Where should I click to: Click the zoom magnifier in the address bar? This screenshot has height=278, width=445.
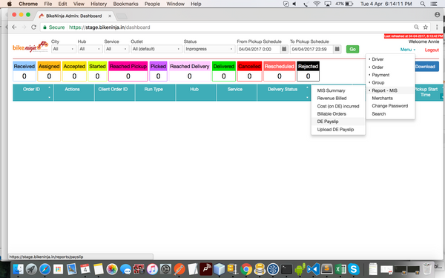click(416, 27)
